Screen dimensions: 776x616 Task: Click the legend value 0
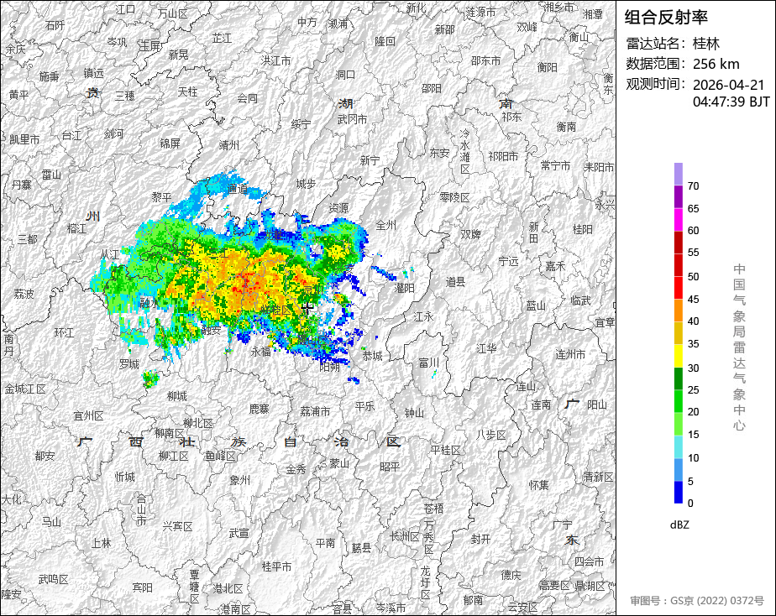tap(690, 504)
